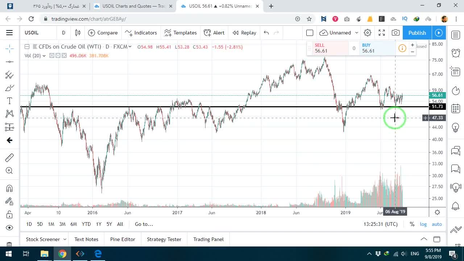Take a chart snapshot with camera icon
Viewport: 464px width, 261px height.
pos(395,33)
